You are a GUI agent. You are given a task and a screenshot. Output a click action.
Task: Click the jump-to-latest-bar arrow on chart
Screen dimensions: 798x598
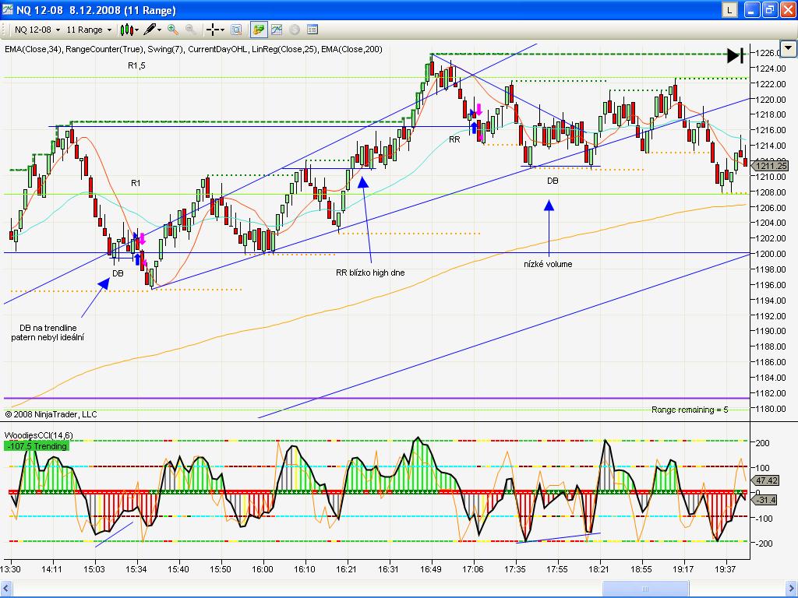[735, 55]
